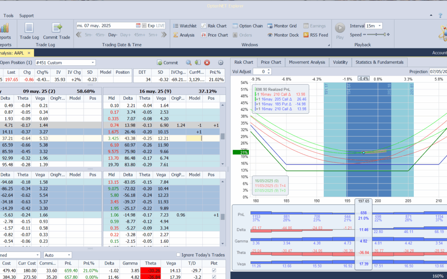Viewport: 447px width, 279px height.
Task: Open the Statistics & Fundamentals tab
Action: point(380,62)
